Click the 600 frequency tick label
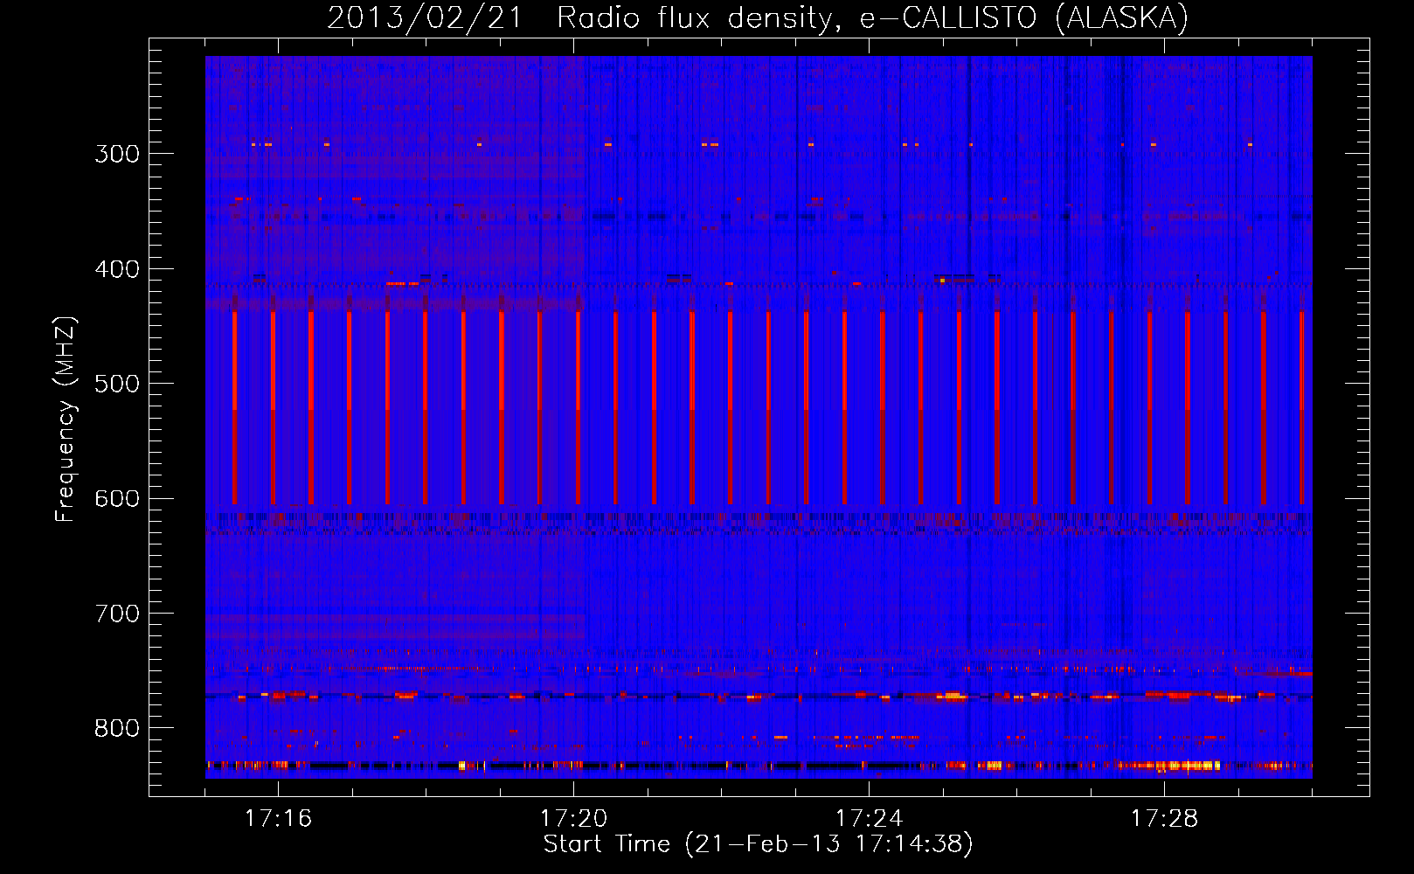Screen dimensions: 1414x874 [117, 499]
